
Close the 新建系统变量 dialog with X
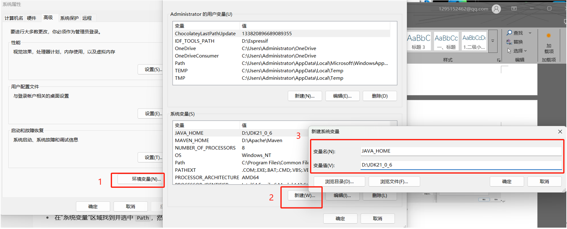tap(560, 132)
